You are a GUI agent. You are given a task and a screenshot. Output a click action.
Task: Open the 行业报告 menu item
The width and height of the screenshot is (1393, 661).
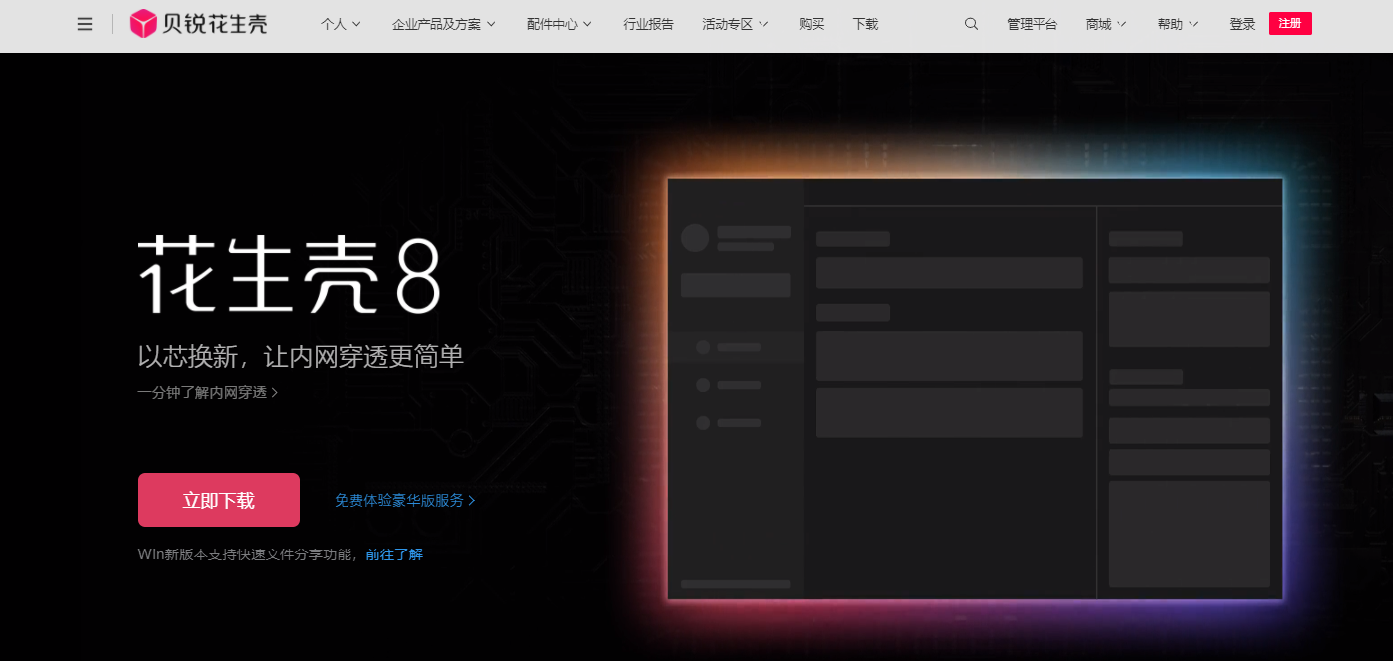(x=648, y=24)
